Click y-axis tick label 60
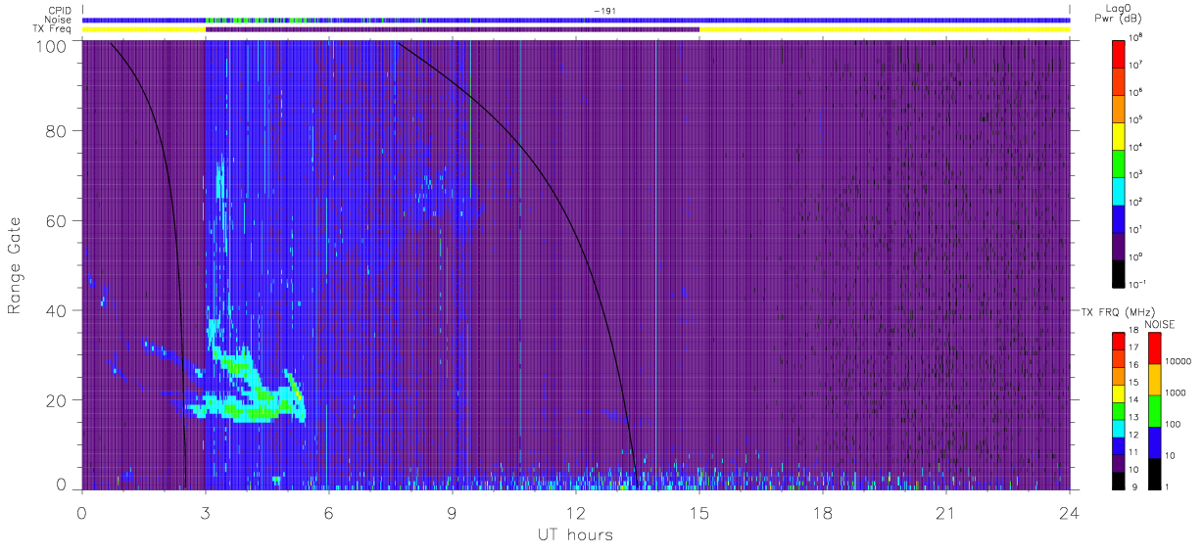1203x555 pixels. pos(56,220)
